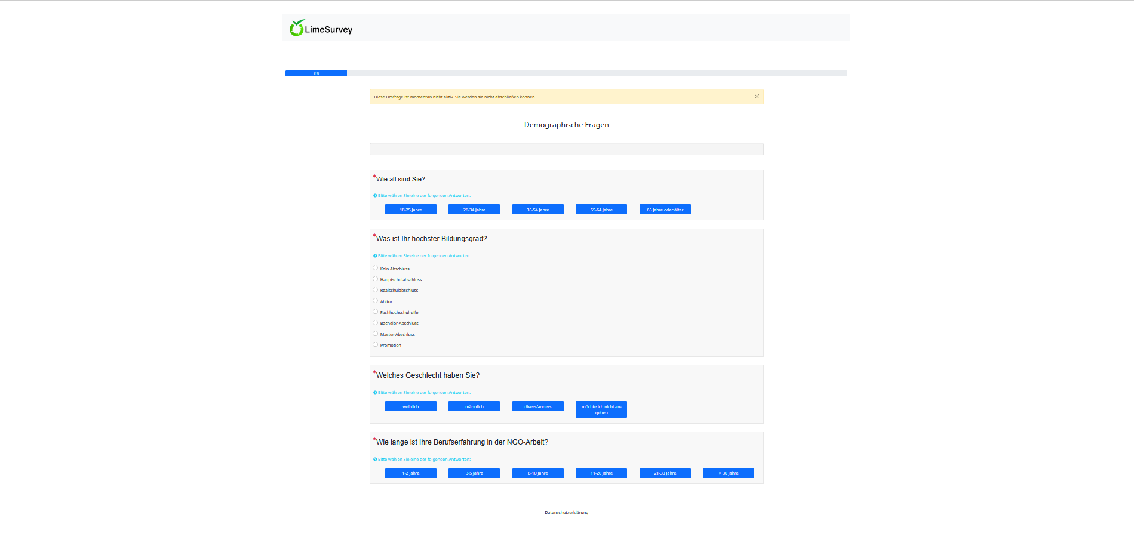Choose Master-Abschluss radio option
The width and height of the screenshot is (1134, 536).
pos(376,334)
